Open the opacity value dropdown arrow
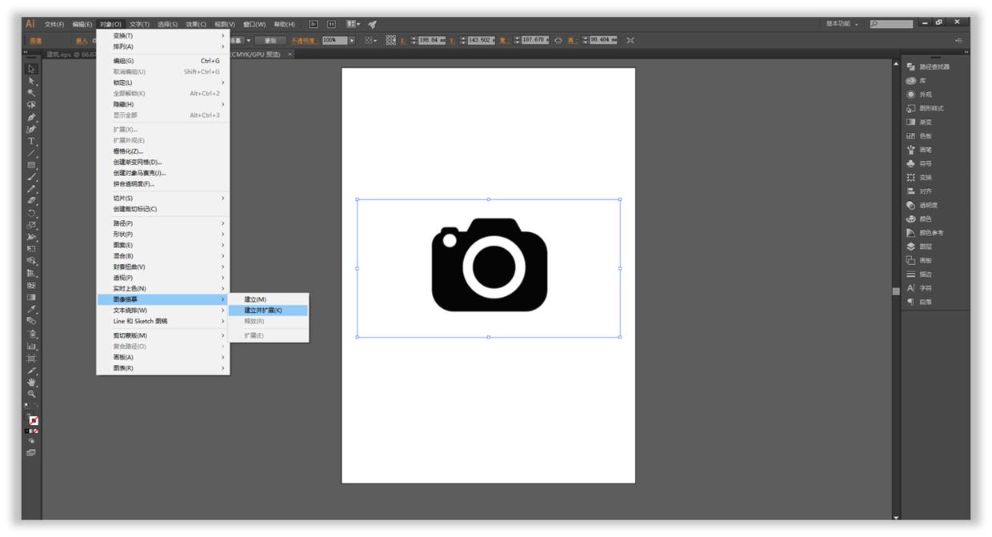992x537 pixels. point(351,41)
